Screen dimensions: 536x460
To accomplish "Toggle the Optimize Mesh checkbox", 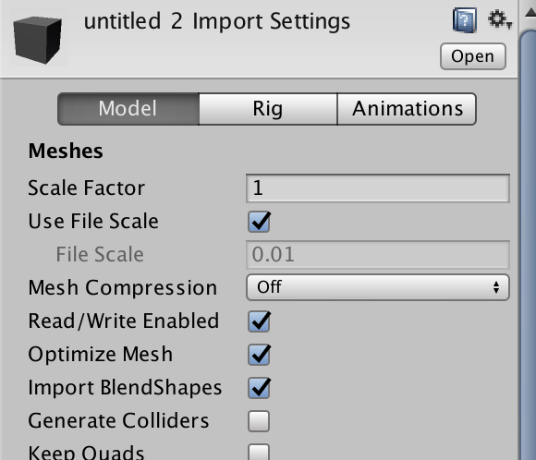I will [x=259, y=355].
